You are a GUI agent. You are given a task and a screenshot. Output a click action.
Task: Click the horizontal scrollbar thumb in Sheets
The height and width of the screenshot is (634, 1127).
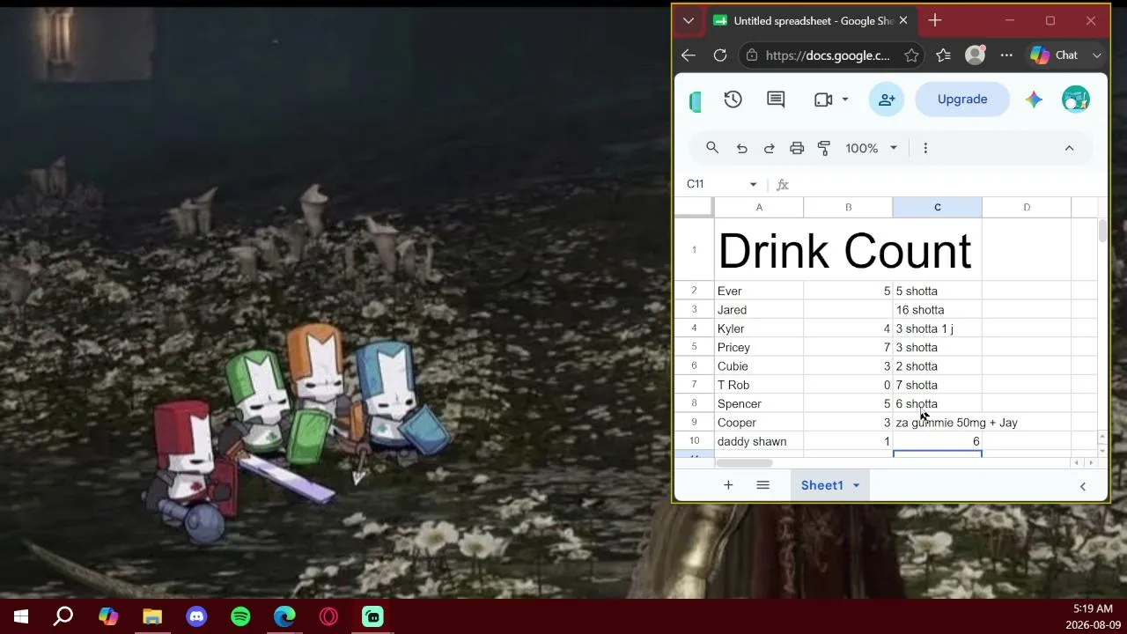point(744,463)
